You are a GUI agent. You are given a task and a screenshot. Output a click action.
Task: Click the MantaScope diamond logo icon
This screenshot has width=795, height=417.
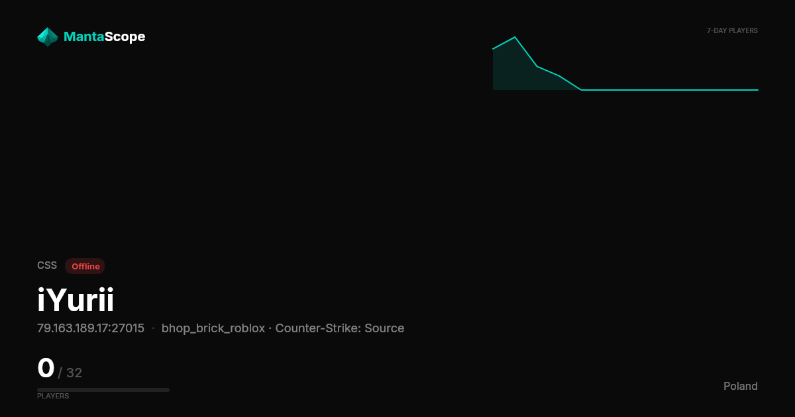pos(48,37)
